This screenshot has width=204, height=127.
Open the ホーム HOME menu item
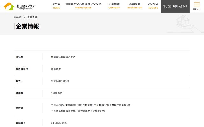tap(56, 6)
